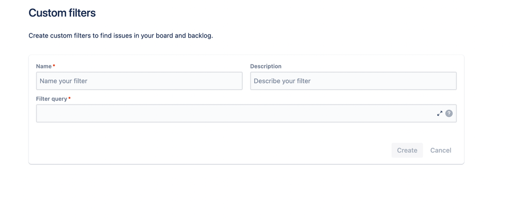Click the Create custom filters intro sentence

click(121, 36)
